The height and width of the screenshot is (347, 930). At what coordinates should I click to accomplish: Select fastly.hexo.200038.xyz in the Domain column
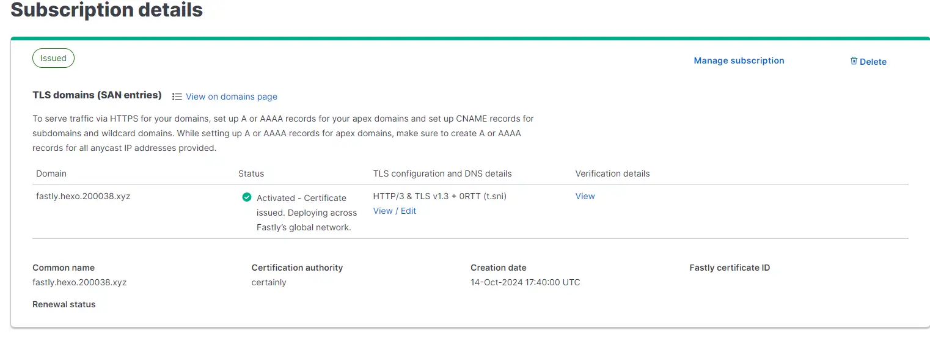click(83, 196)
